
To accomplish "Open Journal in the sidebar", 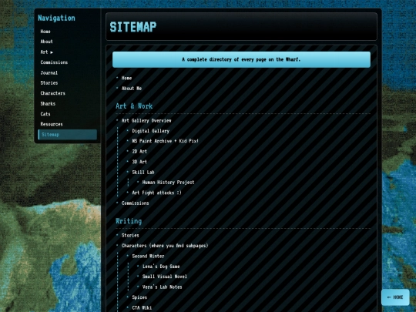I will (x=49, y=72).
